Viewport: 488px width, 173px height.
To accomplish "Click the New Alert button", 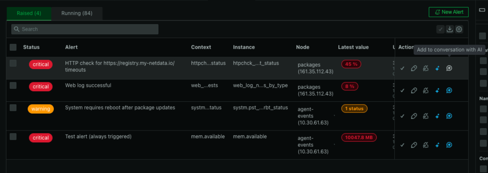I will 448,12.
